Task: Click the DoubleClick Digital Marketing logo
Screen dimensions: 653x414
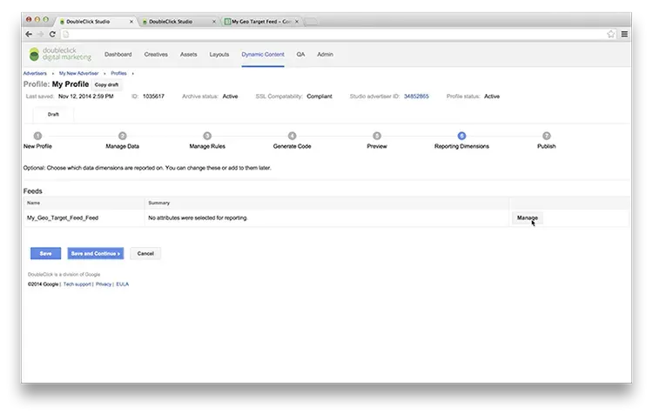Action: click(59, 55)
